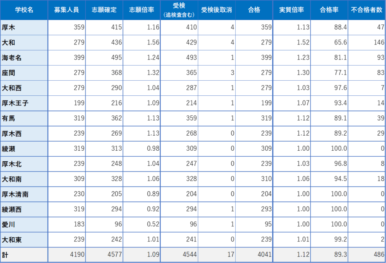Click the 合格率 column header

pyautogui.click(x=329, y=10)
